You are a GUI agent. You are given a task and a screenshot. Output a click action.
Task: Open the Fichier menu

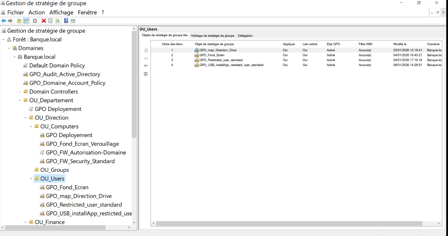pos(16,13)
